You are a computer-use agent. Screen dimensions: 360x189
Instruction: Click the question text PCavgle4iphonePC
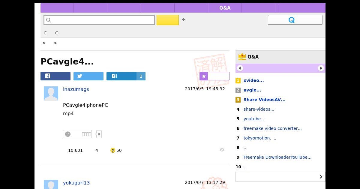(x=85, y=105)
